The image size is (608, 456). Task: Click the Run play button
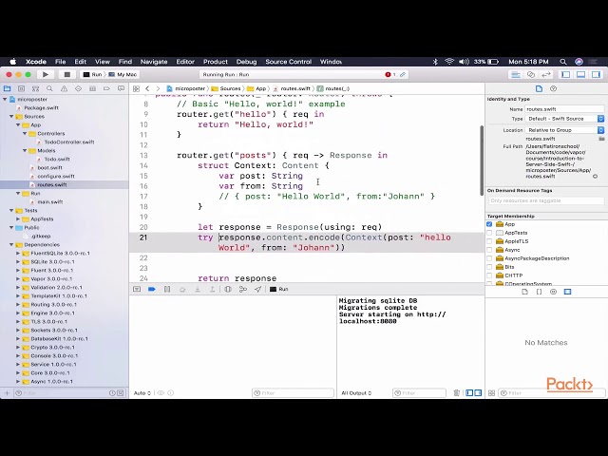(x=46, y=74)
